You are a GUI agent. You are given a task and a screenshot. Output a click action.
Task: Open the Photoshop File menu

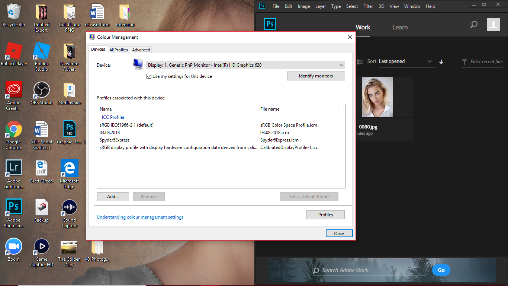pyautogui.click(x=276, y=6)
